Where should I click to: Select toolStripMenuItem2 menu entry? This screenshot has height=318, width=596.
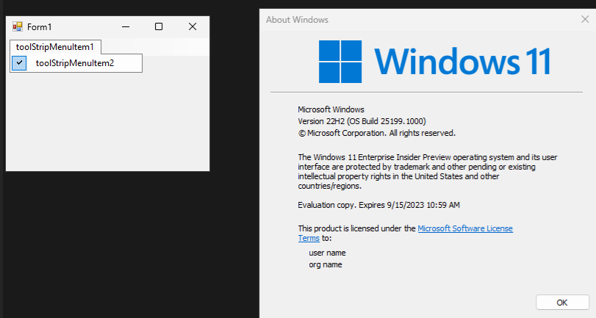(76, 63)
